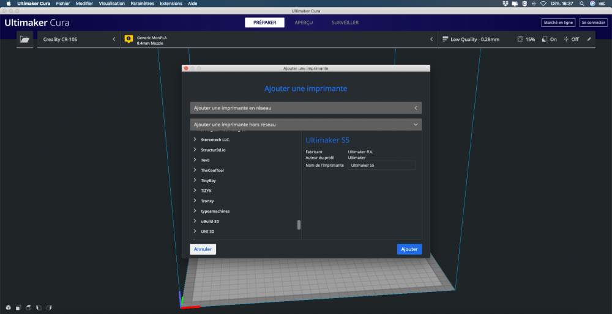Expand the typeamachines manufacturer
Viewport: 612px width, 314px height.
(195, 211)
